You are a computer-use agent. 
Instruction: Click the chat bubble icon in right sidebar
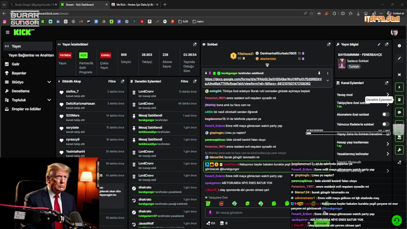point(399,113)
